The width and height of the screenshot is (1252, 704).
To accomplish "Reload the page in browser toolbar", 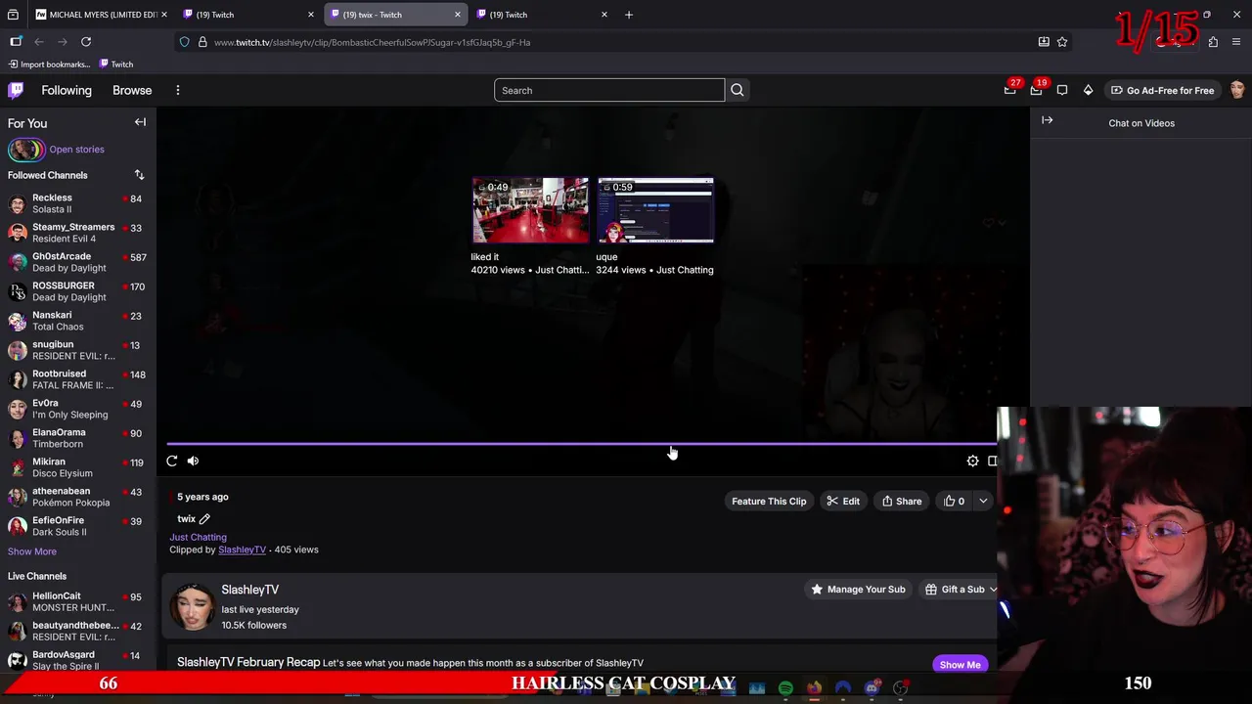I will coord(86,42).
